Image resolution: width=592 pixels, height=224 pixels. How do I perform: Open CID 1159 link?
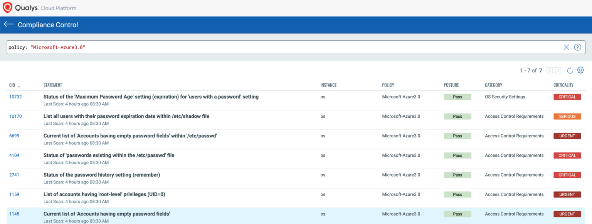tap(14, 194)
